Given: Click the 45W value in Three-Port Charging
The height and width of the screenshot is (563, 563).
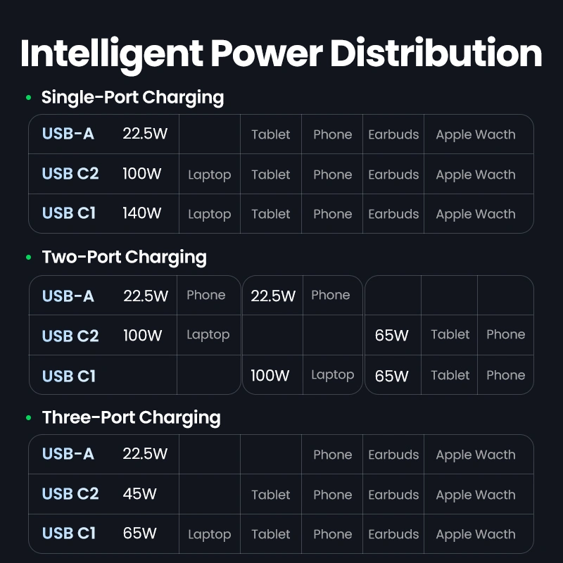Looking at the screenshot, I should (x=139, y=494).
